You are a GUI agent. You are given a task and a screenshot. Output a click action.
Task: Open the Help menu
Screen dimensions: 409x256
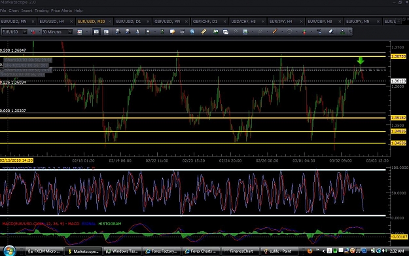coord(79,10)
